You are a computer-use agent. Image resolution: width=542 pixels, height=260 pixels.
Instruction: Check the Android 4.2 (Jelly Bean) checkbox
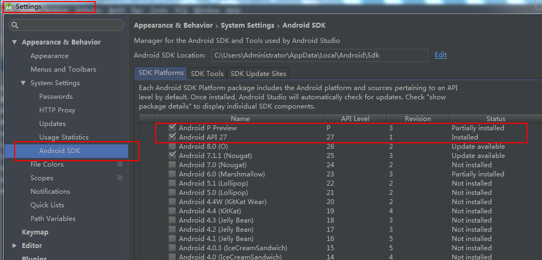tap(172, 229)
